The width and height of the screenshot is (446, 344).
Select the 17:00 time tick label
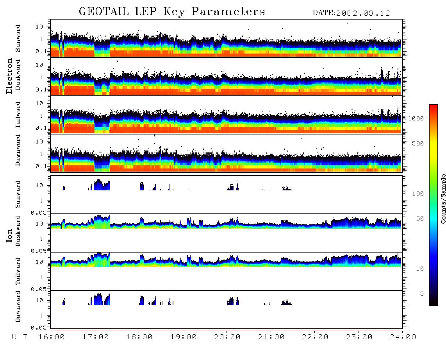click(x=96, y=337)
